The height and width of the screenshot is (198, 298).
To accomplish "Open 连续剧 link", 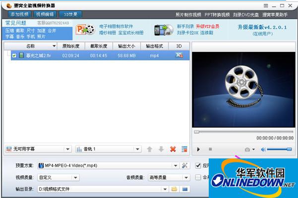I will pos(207,33).
